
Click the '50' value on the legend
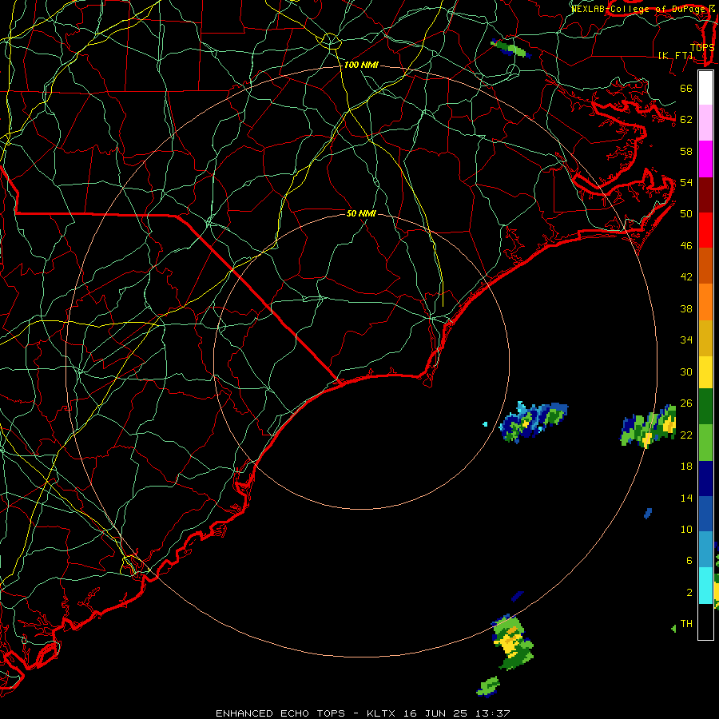click(x=686, y=214)
